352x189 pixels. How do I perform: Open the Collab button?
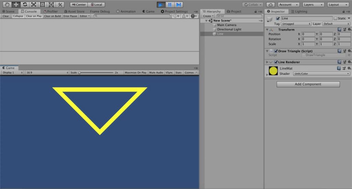point(253,4)
